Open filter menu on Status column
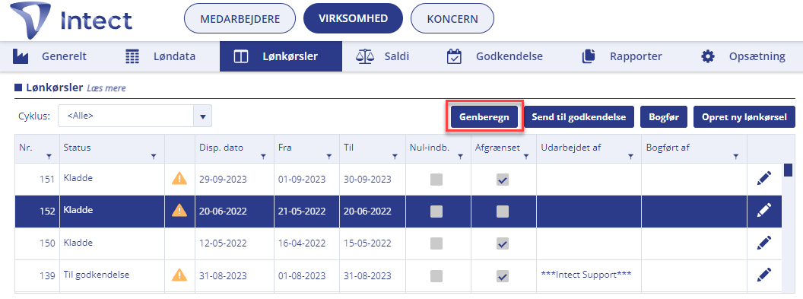 154,157
